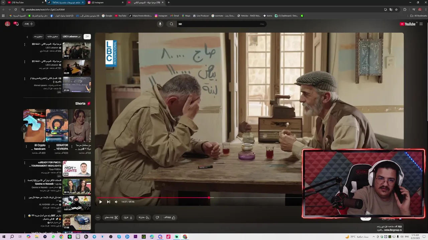
Task: Advance filter chips with left chevron
Action: pyautogui.click(x=27, y=37)
